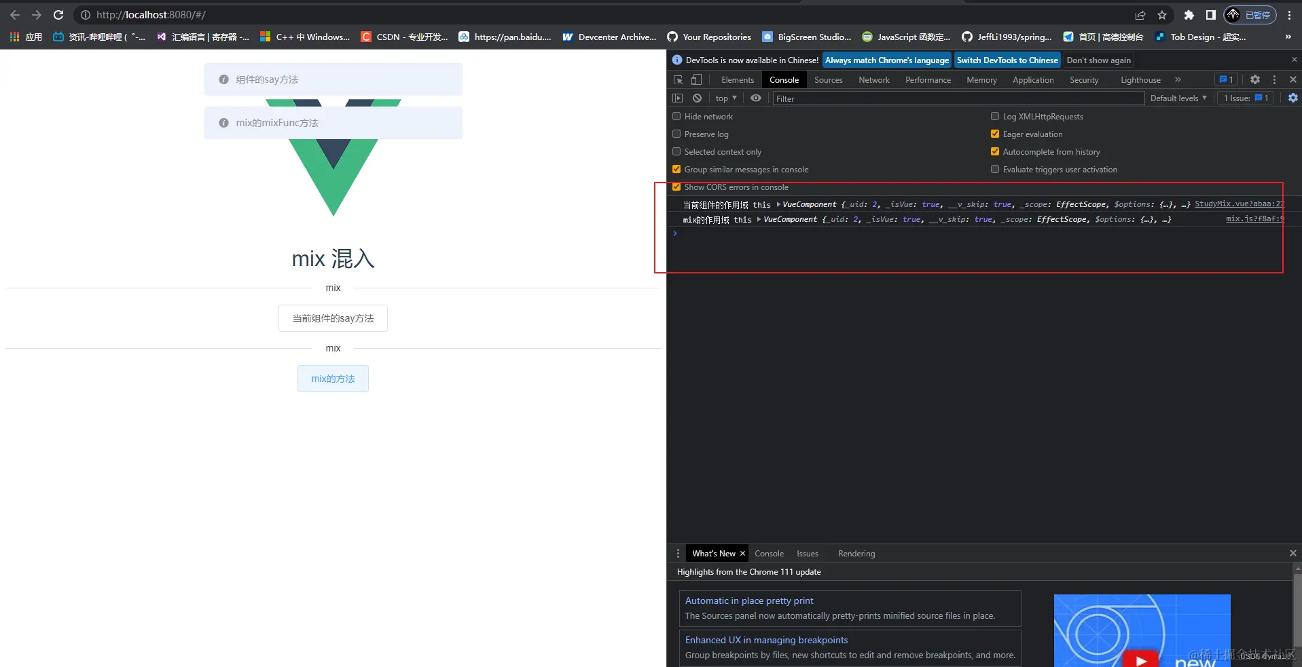Show console sidebar icon
This screenshot has width=1302, height=667.
[x=678, y=98]
